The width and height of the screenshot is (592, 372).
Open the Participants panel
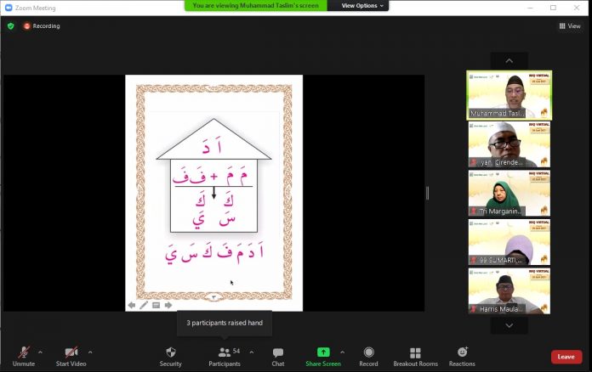pos(225,352)
